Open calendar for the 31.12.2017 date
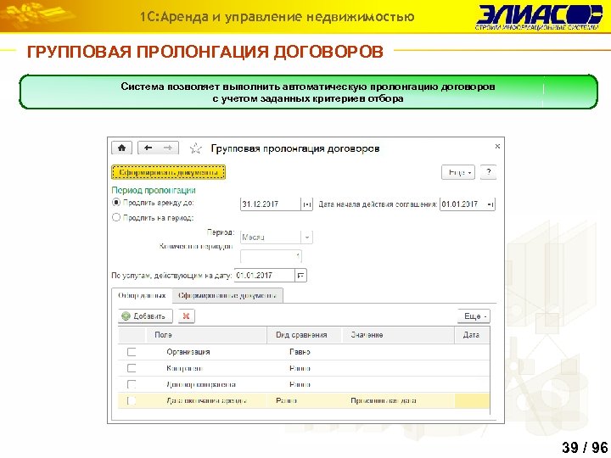 [x=307, y=204]
